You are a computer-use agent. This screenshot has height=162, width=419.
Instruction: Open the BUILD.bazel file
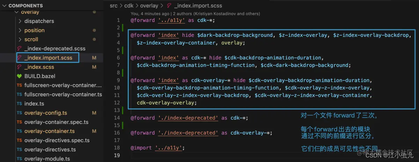click(40, 76)
